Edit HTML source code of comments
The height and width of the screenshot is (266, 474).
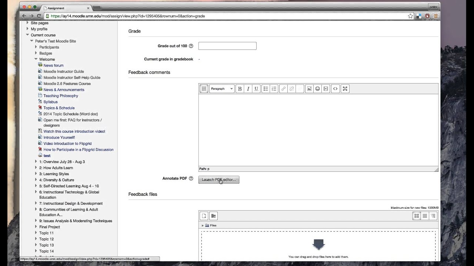point(335,89)
